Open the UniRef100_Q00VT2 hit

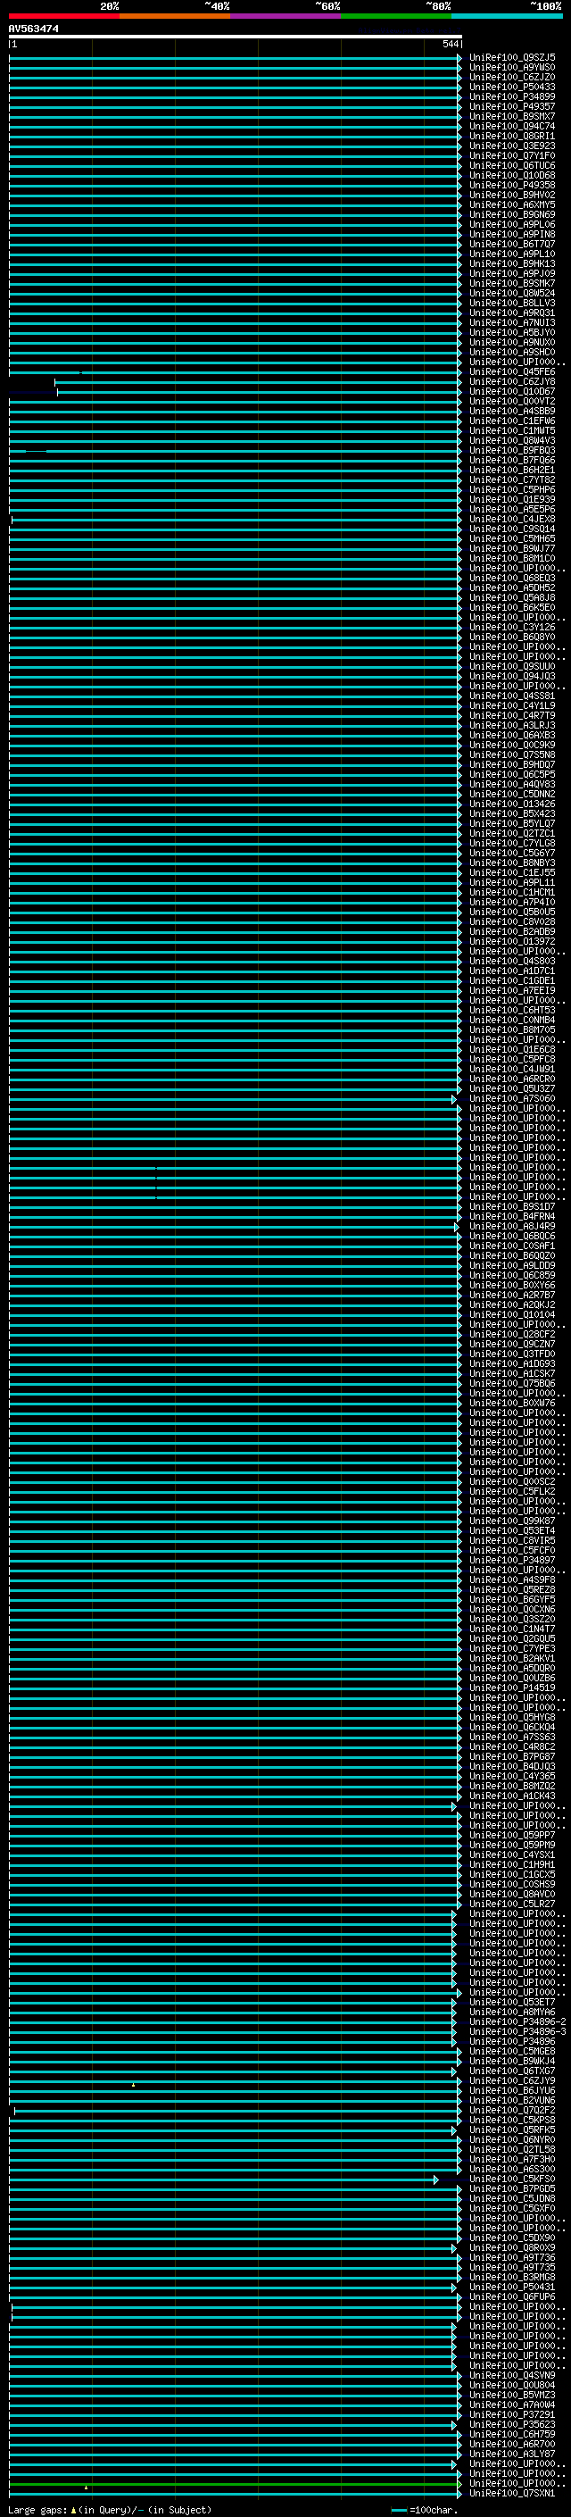coord(512,402)
